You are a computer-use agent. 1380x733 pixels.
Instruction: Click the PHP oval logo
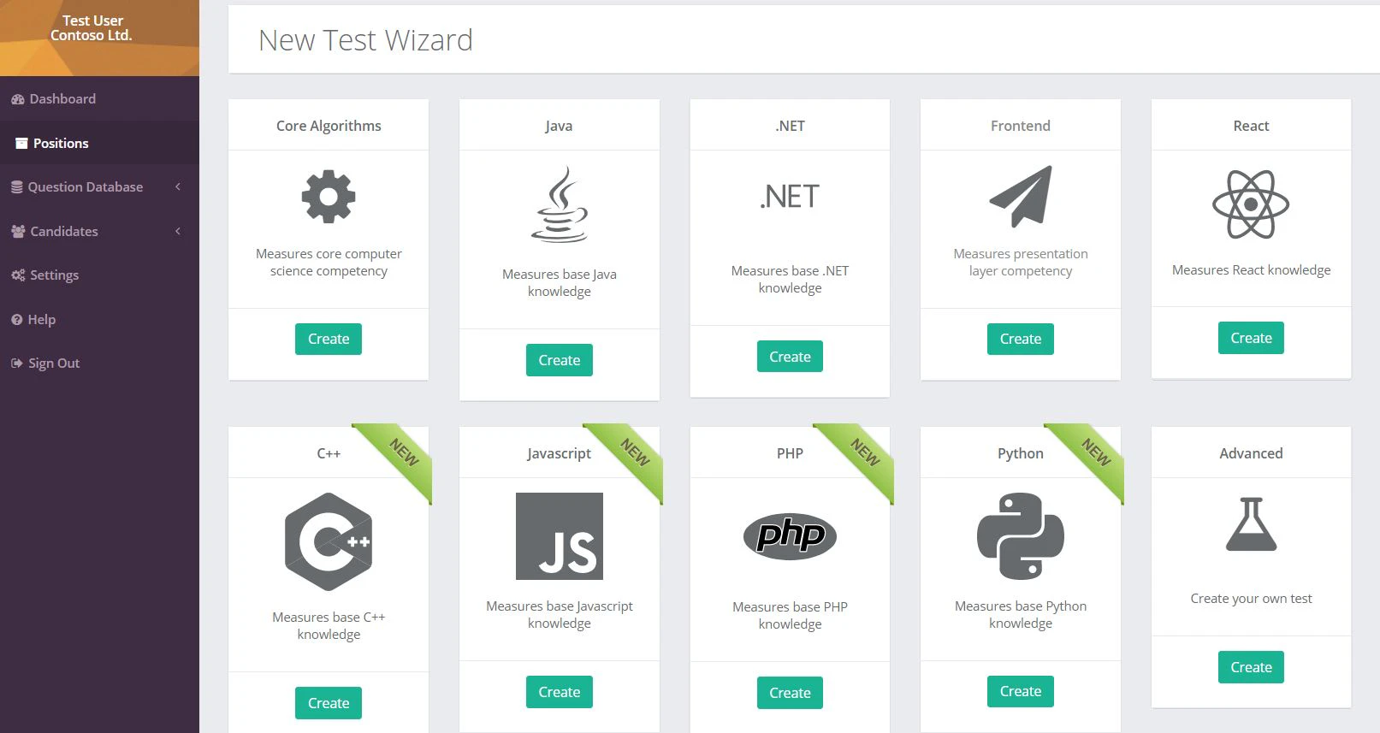pos(790,536)
